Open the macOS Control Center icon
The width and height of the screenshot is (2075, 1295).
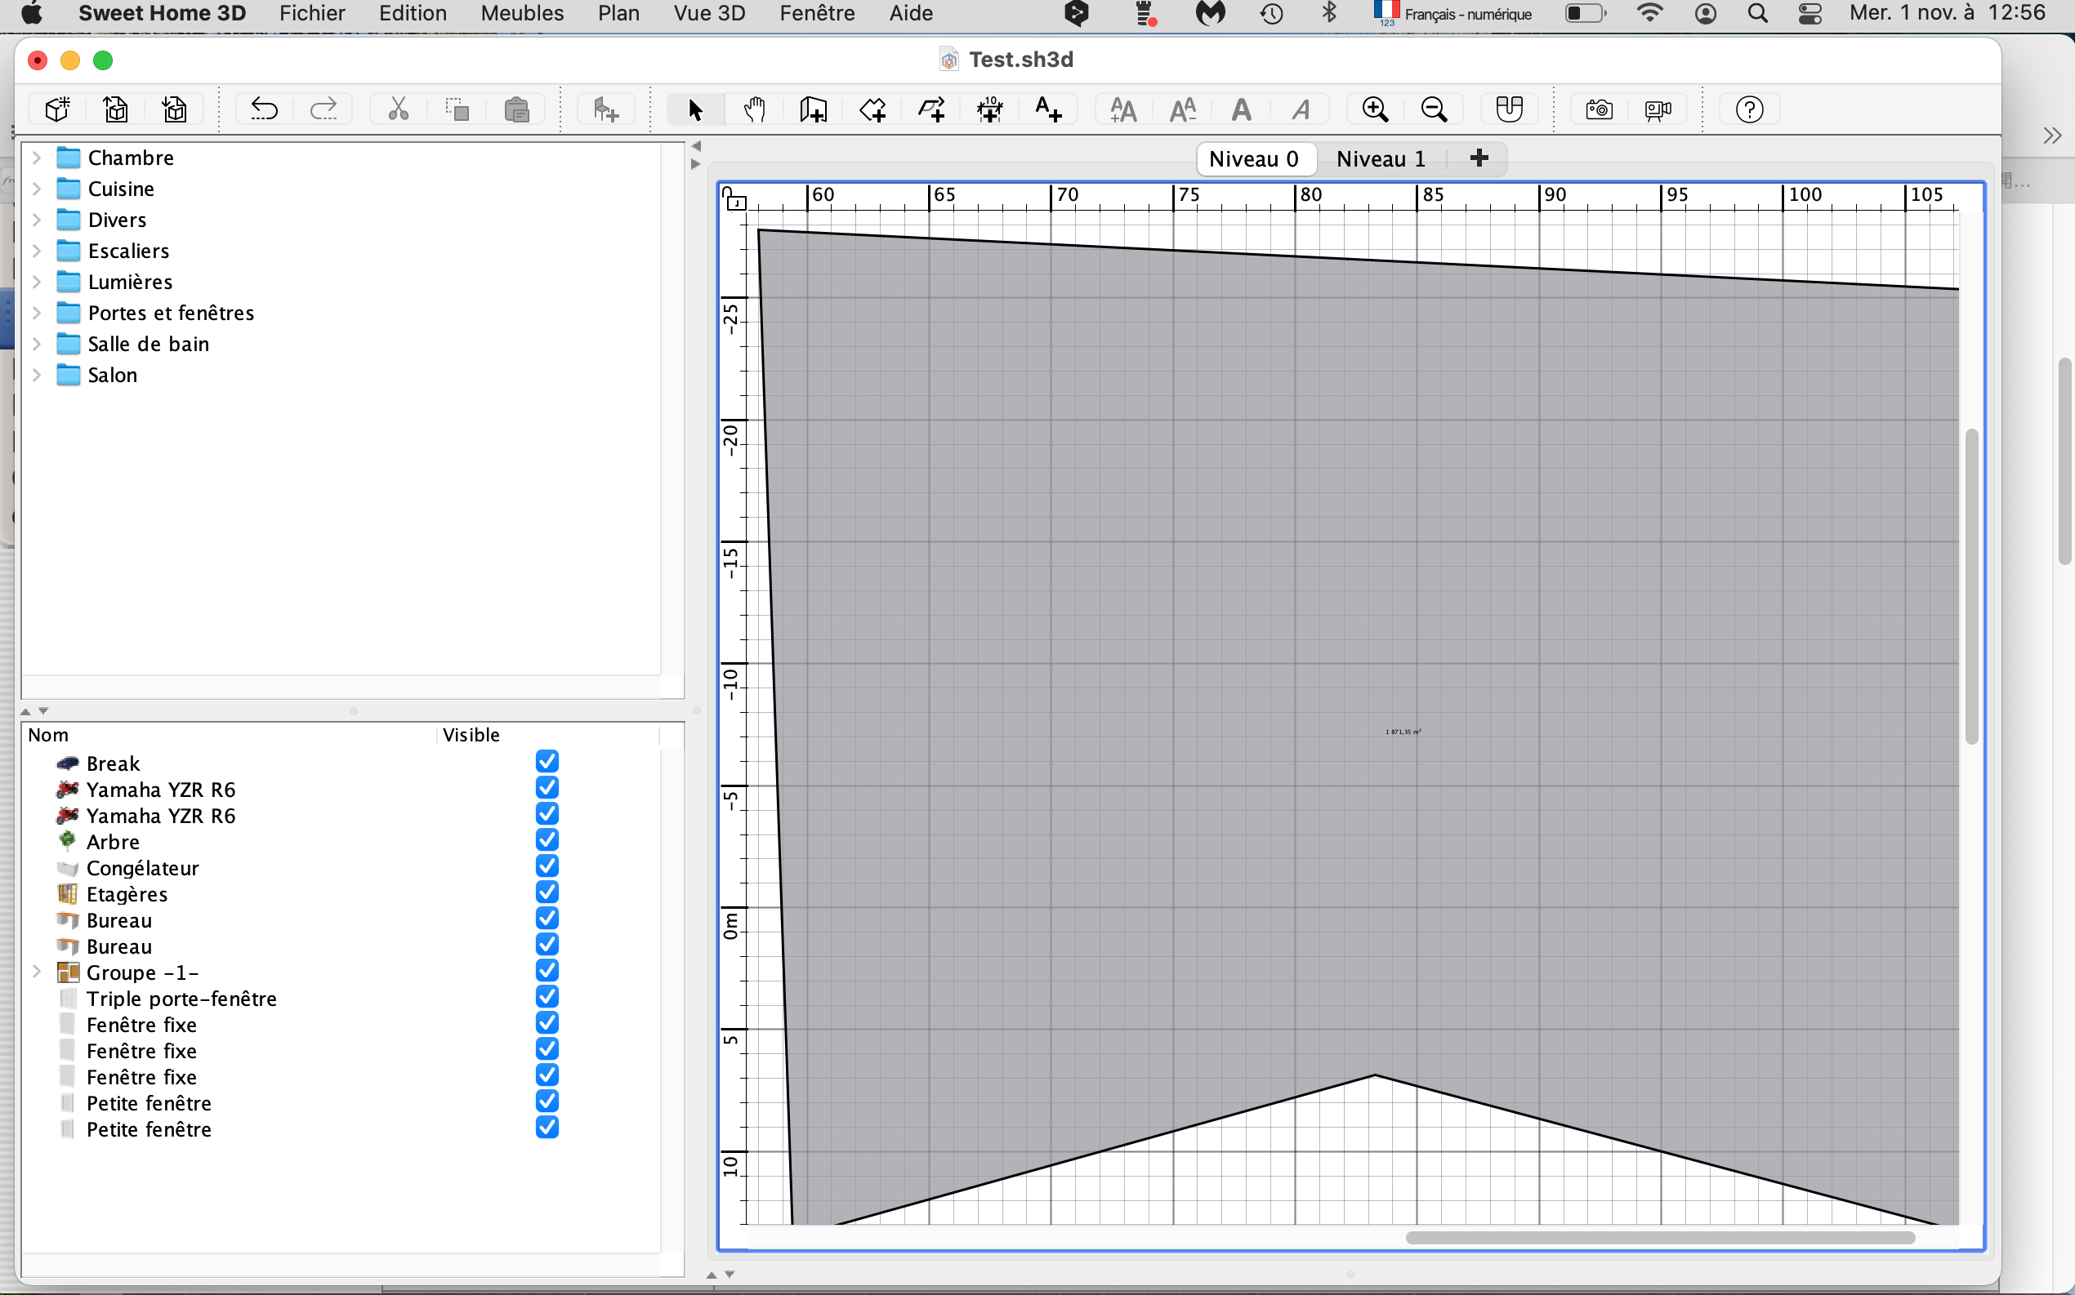[x=1809, y=14]
